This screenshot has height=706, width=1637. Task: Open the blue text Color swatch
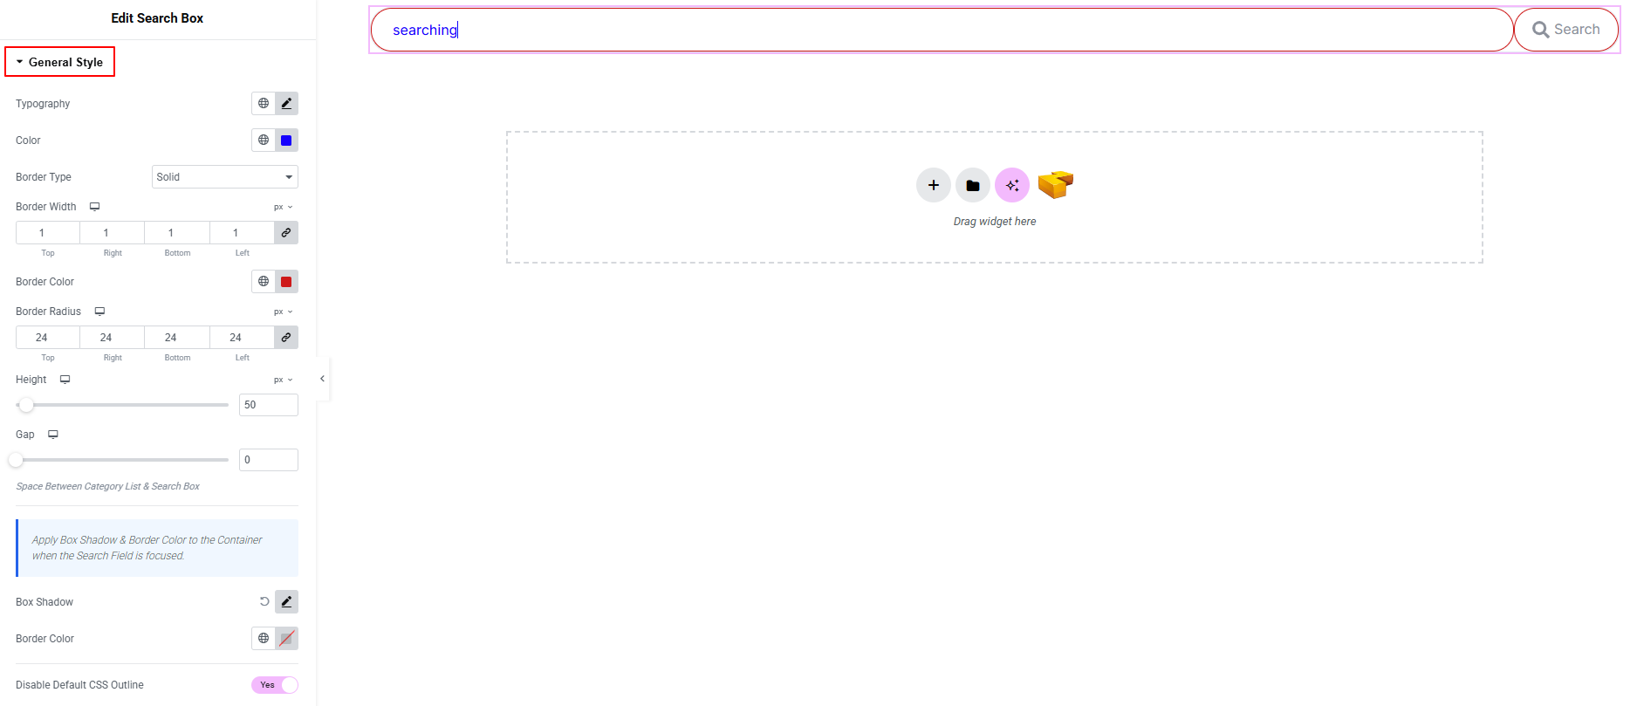[x=286, y=141]
